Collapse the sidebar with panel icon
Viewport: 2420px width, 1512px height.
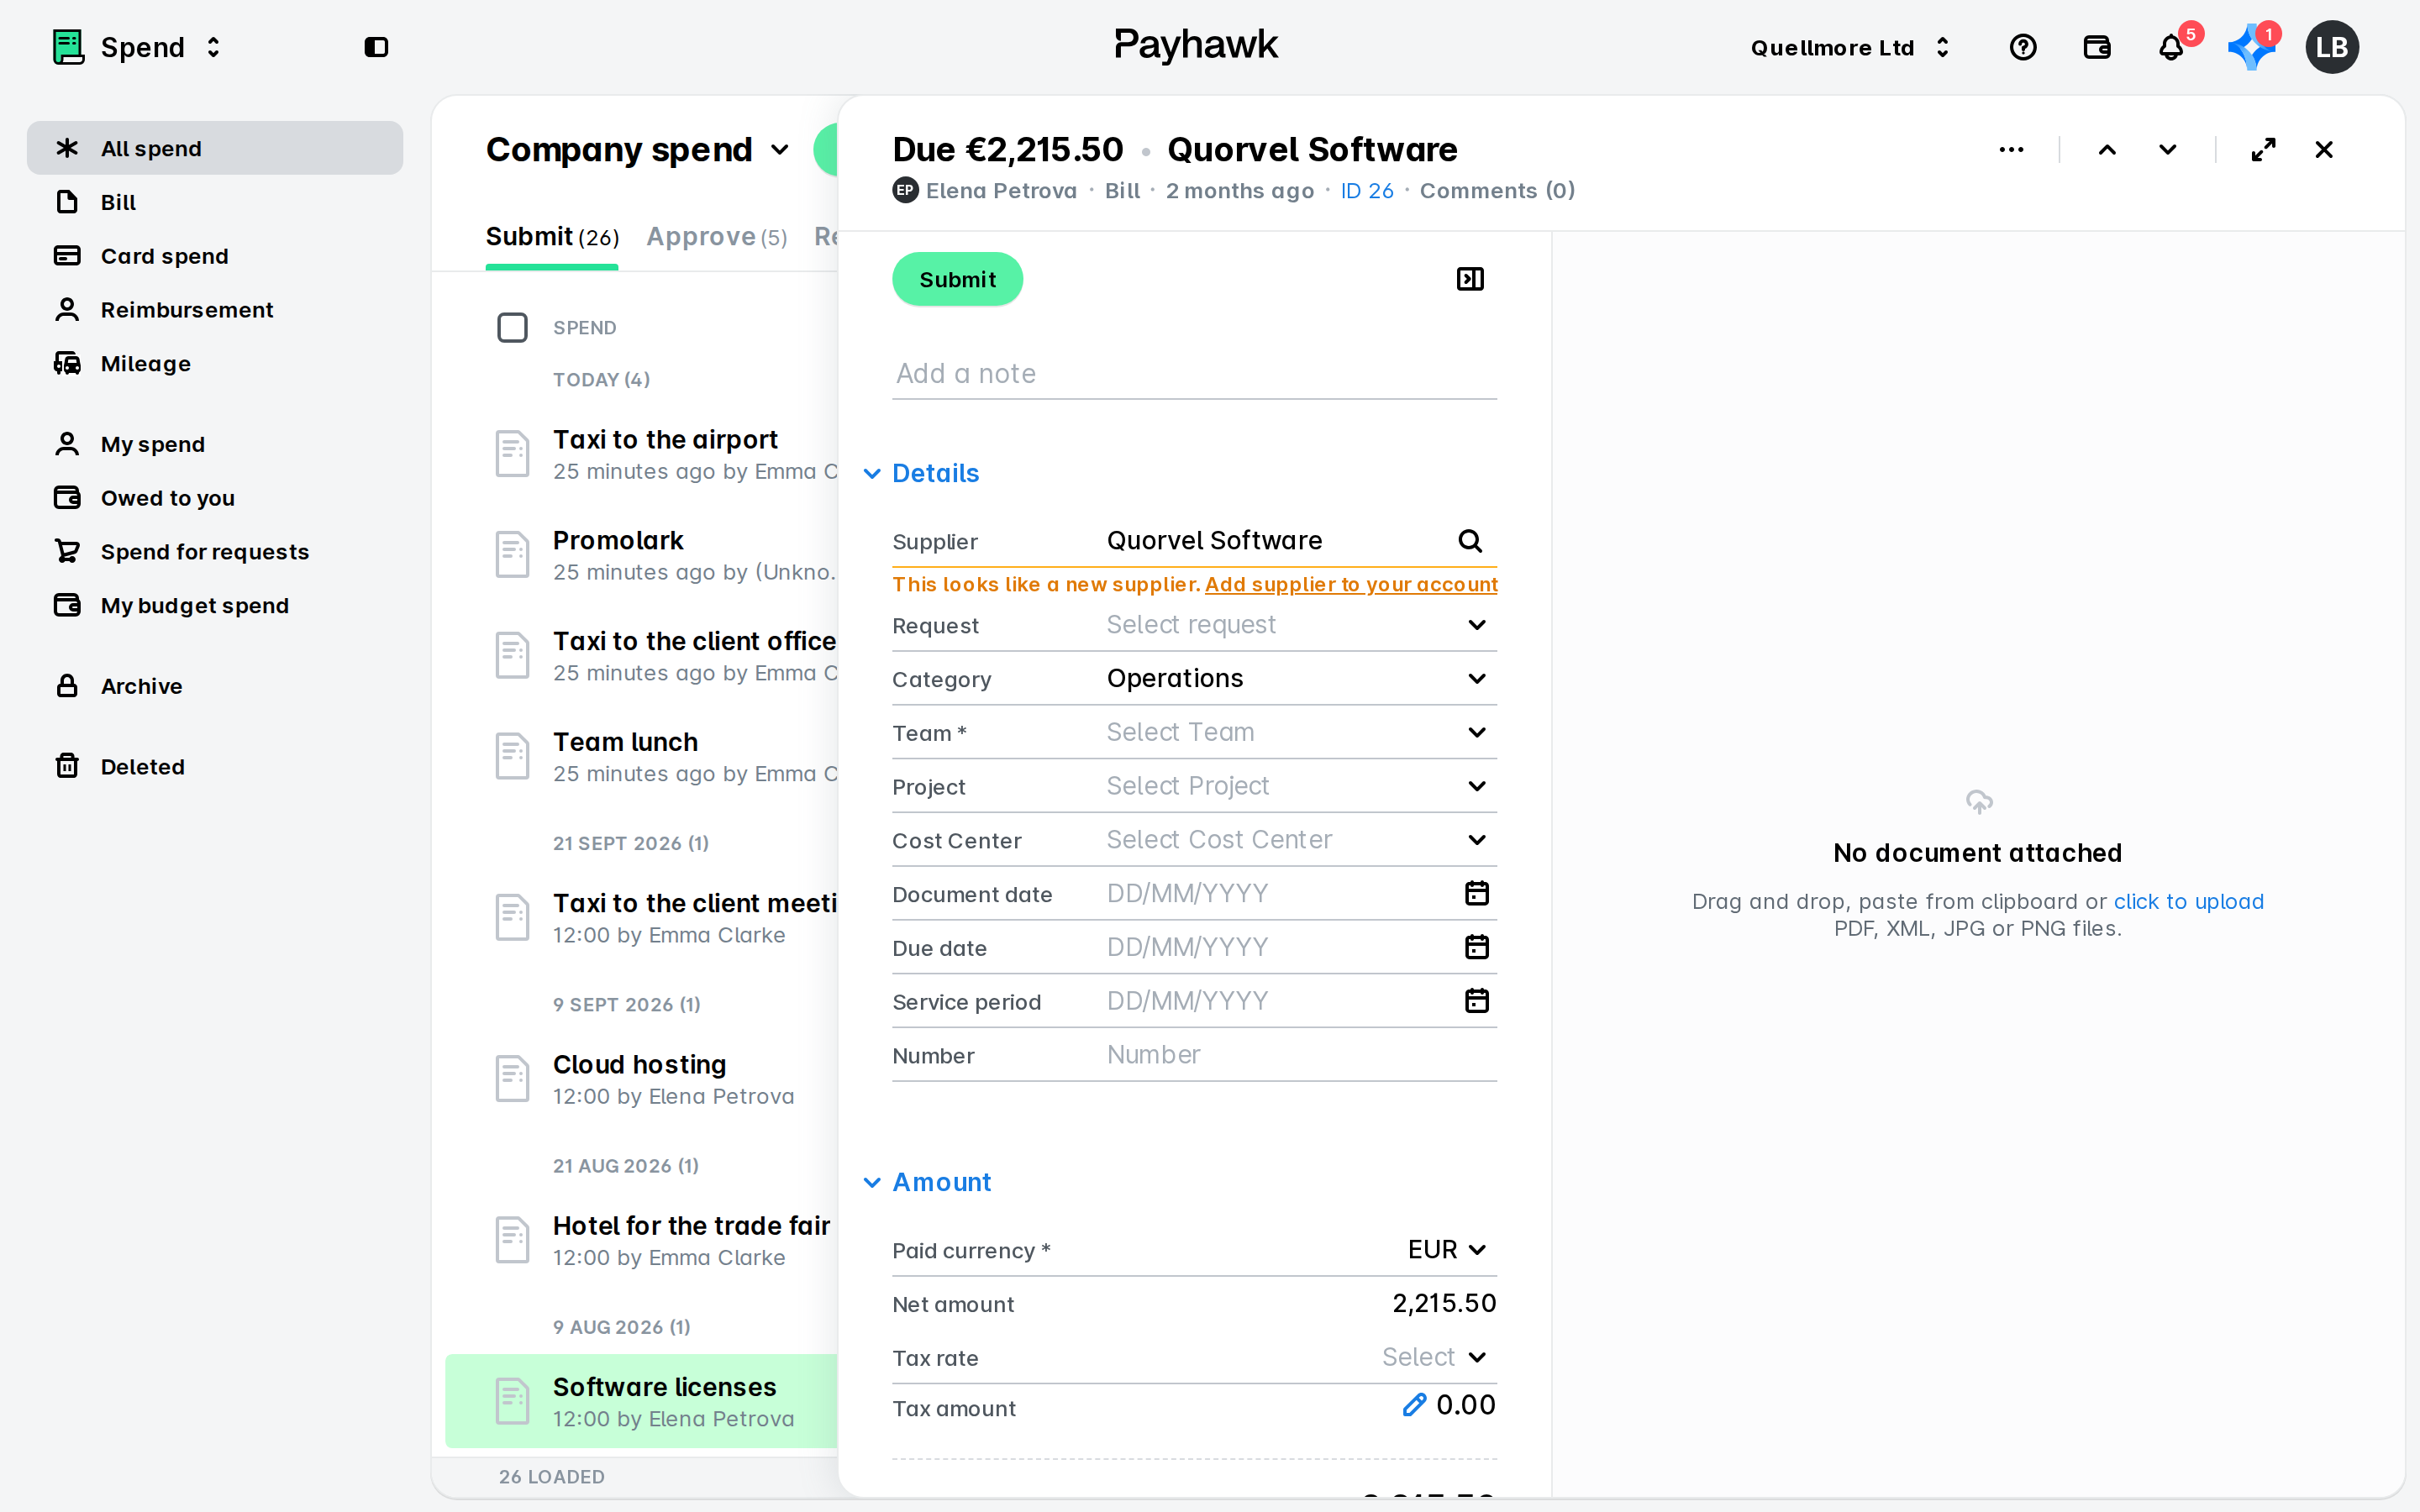(x=376, y=47)
